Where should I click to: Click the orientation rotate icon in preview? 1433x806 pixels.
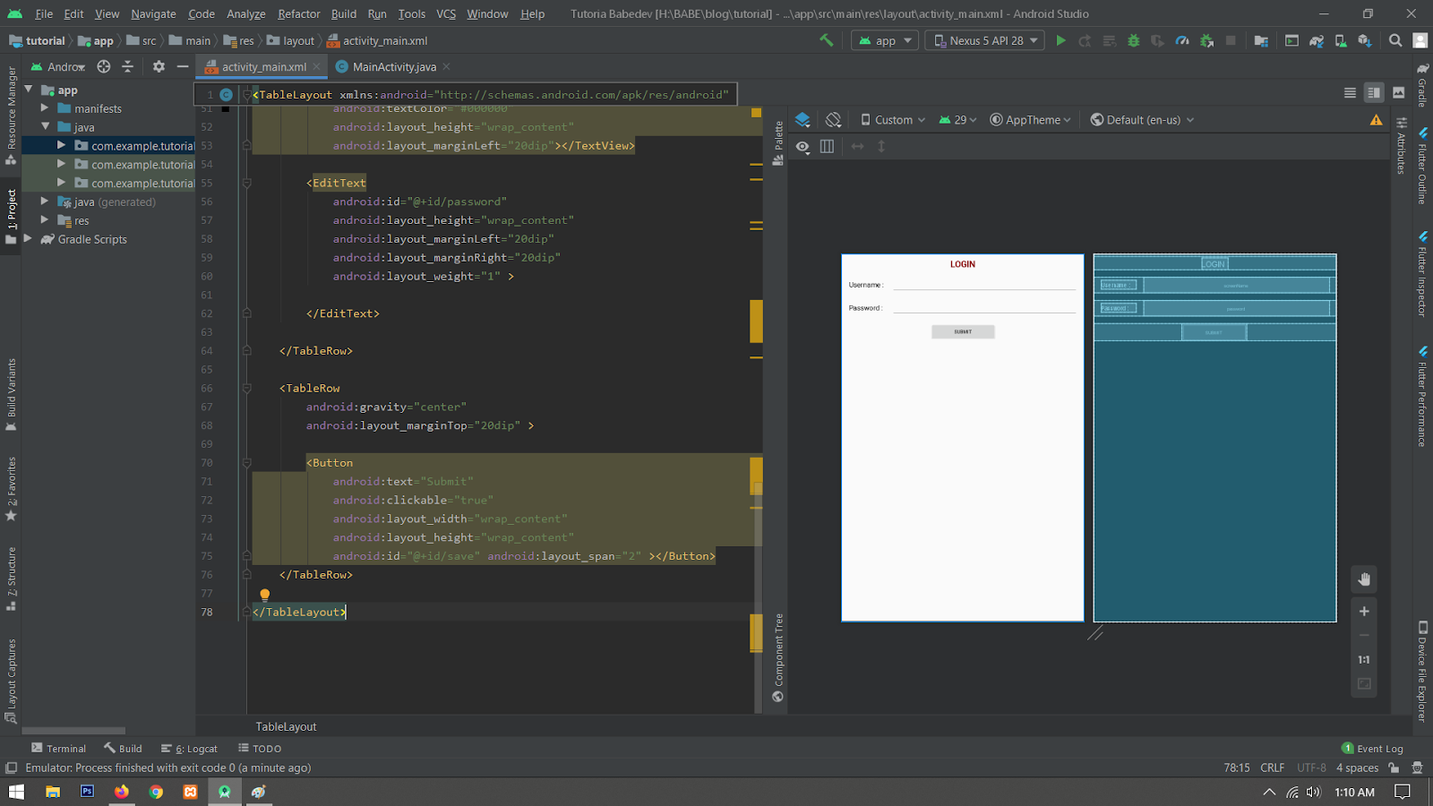pos(833,120)
